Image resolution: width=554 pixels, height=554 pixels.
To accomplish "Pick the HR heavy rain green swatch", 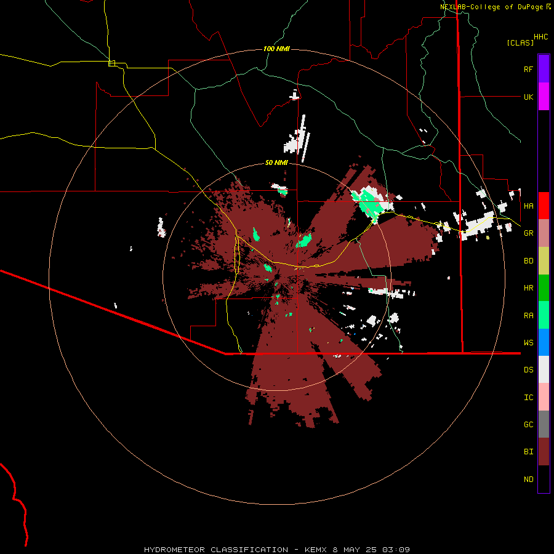I will click(544, 288).
